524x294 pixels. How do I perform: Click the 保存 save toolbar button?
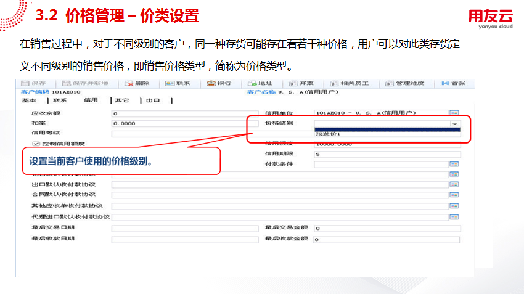coord(33,83)
